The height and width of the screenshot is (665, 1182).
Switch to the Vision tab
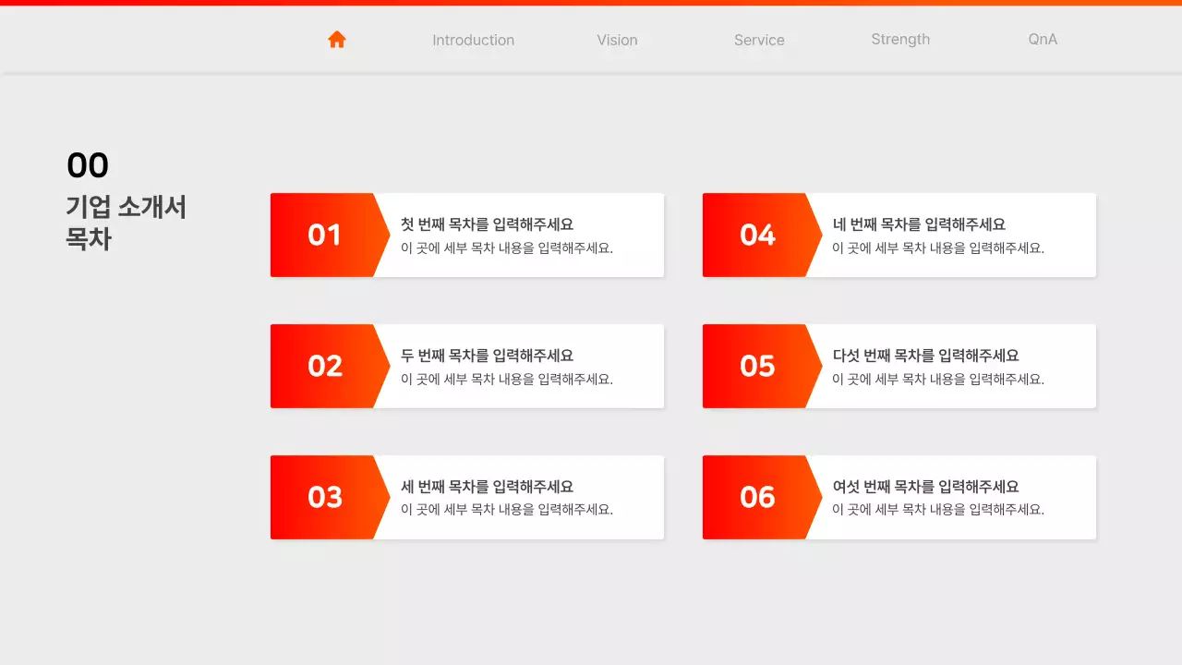click(x=617, y=39)
